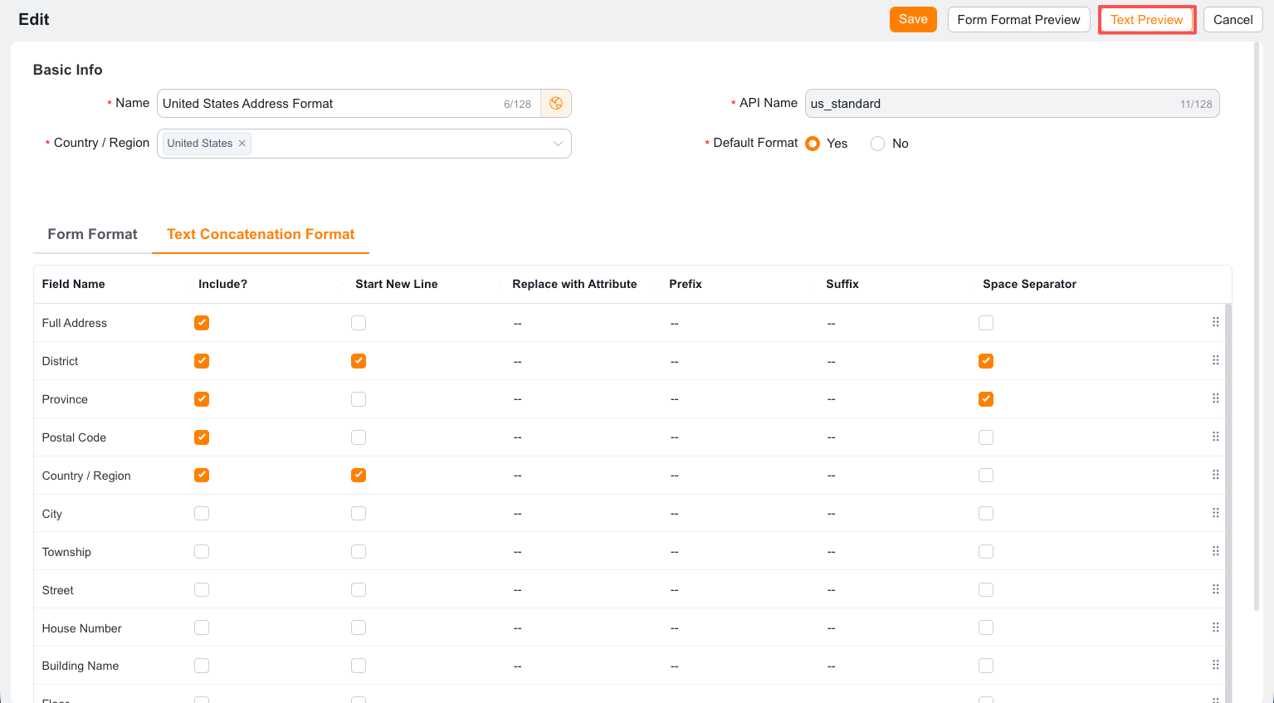Cancel editing the format

point(1233,20)
